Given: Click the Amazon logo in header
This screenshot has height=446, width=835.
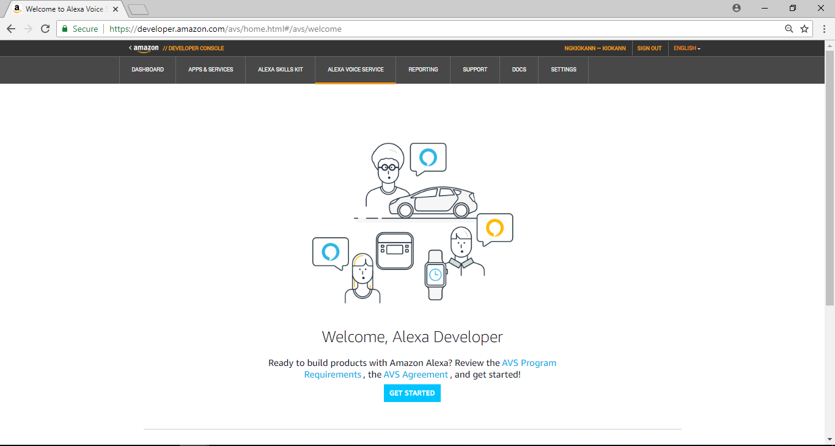Looking at the screenshot, I should (x=146, y=48).
